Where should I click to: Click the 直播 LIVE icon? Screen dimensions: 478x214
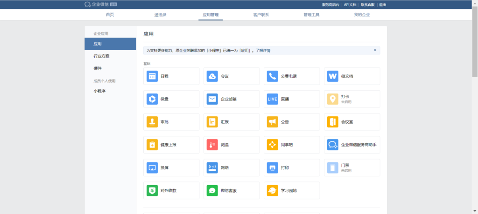pos(273,99)
